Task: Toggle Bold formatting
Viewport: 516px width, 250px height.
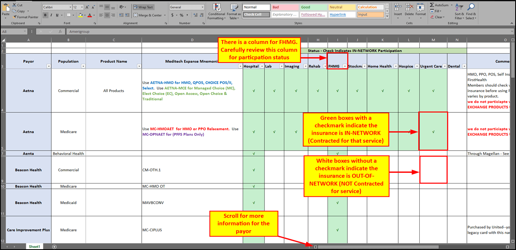Action: pyautogui.click(x=45, y=15)
